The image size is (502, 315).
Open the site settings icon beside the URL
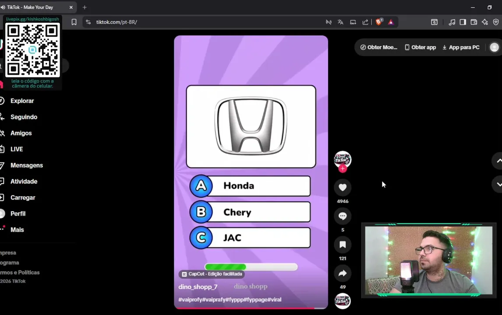point(88,22)
